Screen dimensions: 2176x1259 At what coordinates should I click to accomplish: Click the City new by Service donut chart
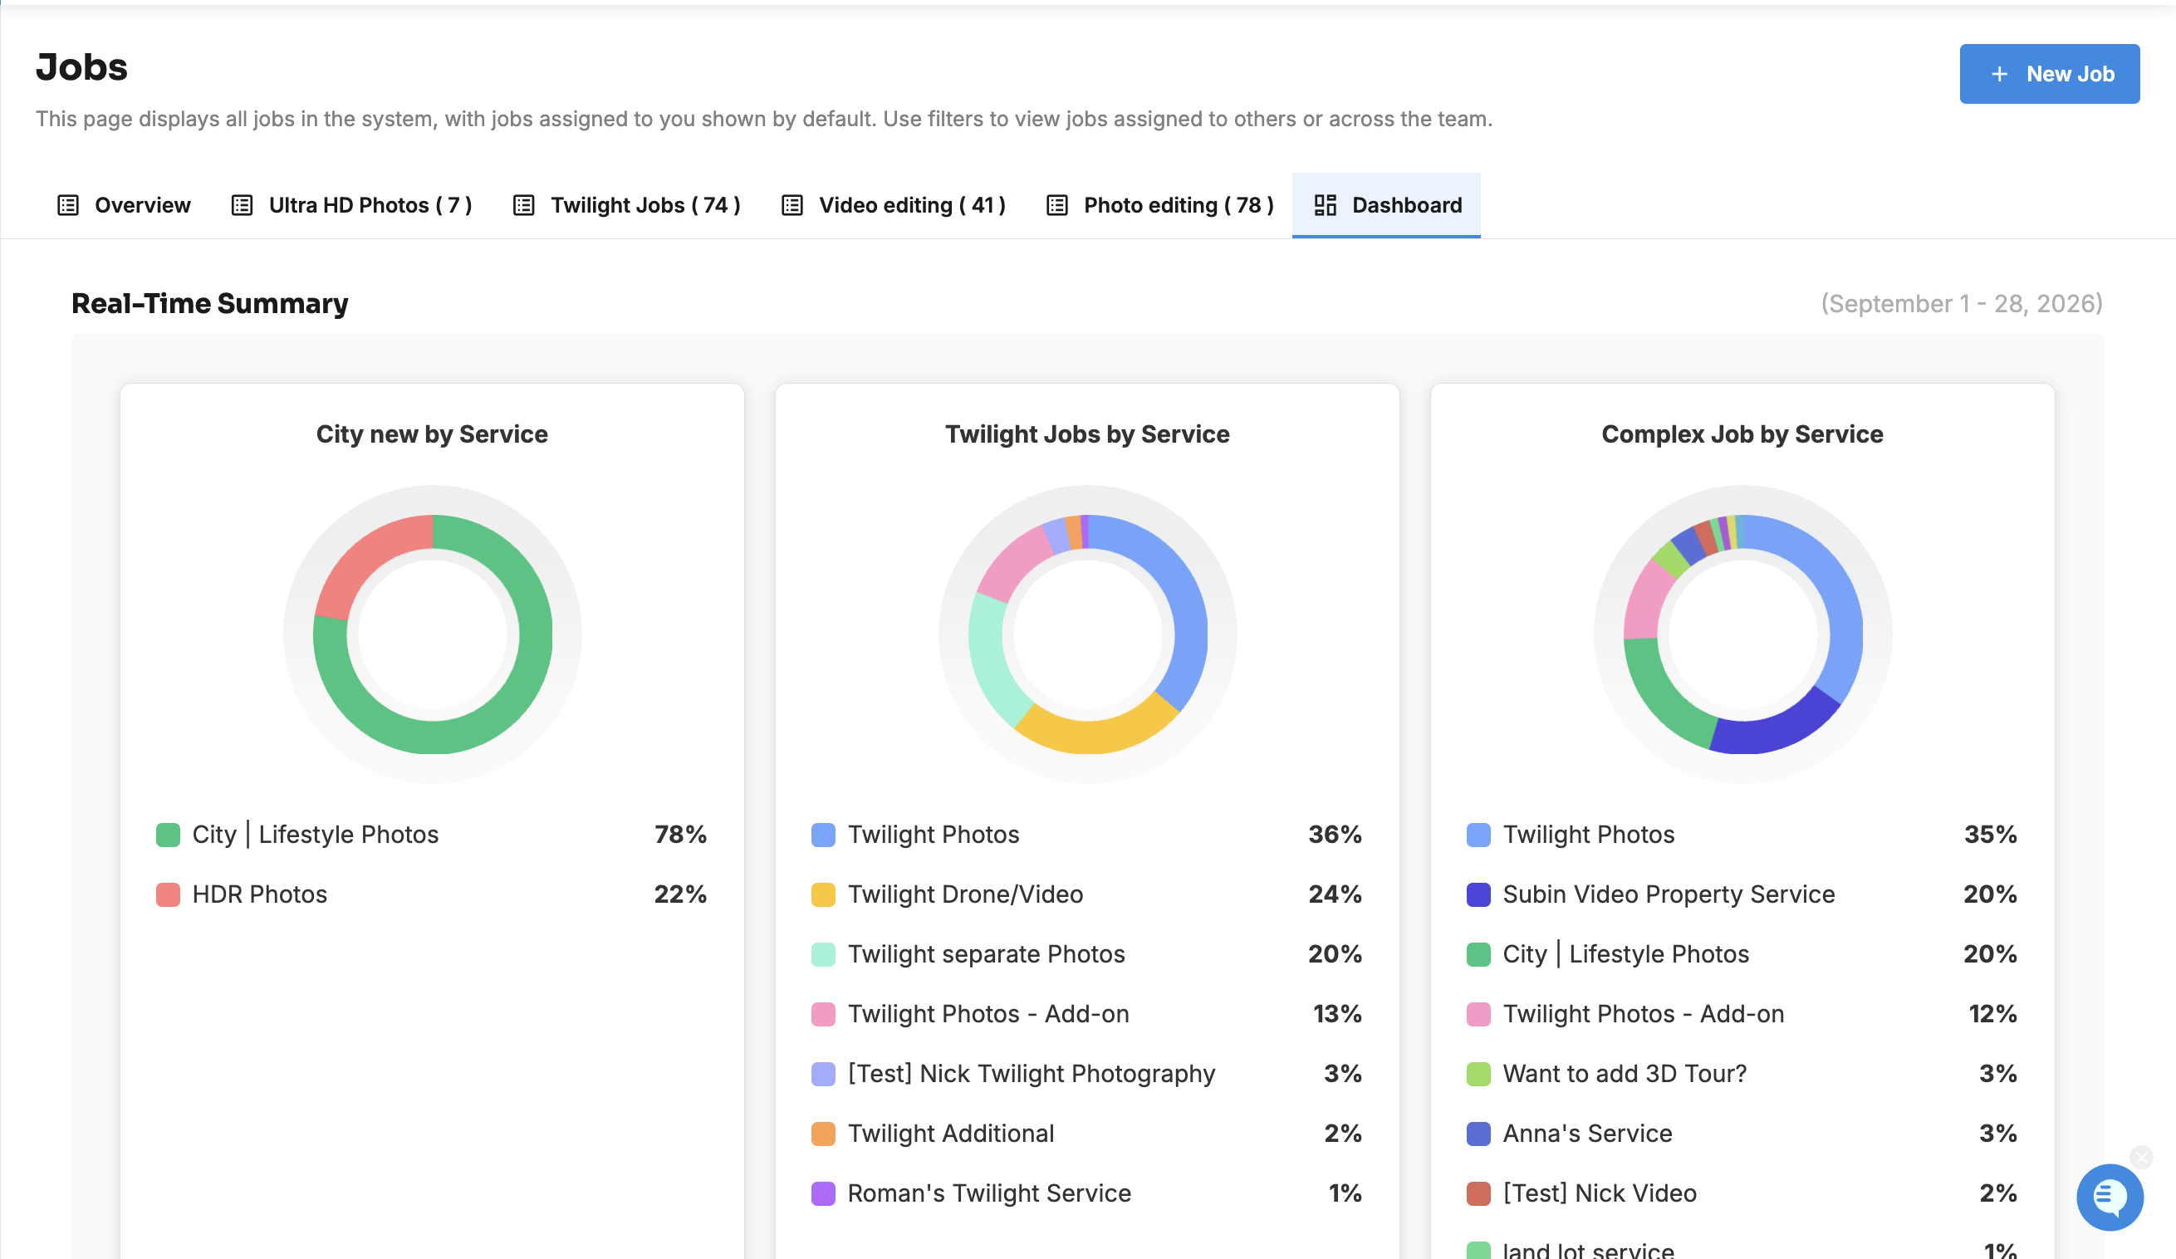point(433,634)
